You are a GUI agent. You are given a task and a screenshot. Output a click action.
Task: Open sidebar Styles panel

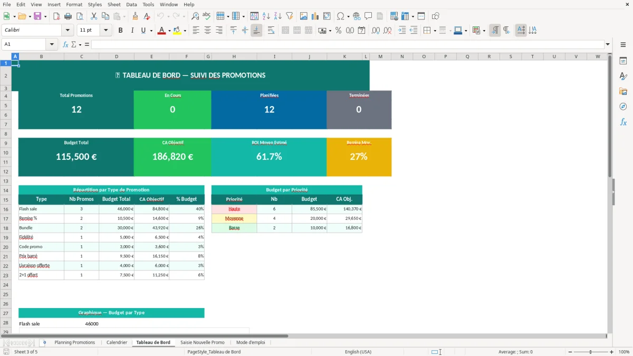(623, 76)
